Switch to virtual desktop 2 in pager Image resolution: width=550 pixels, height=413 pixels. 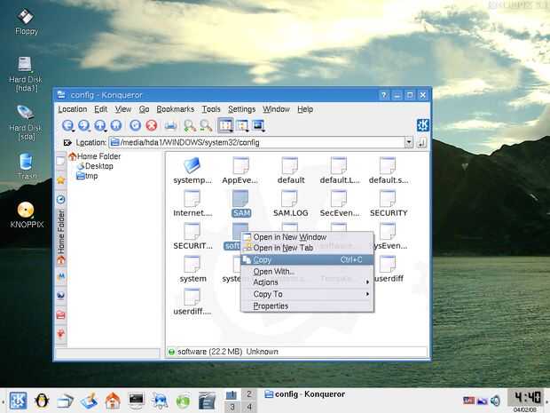(x=249, y=393)
